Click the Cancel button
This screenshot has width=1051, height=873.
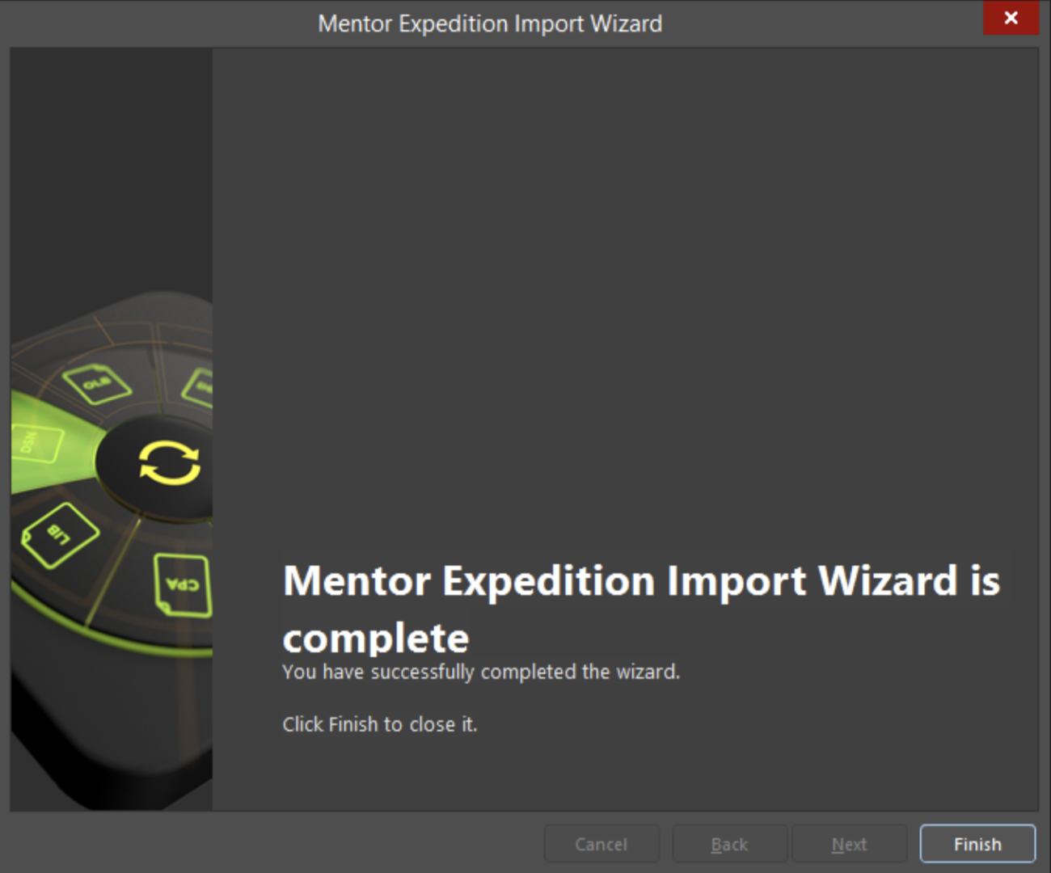[x=601, y=844]
